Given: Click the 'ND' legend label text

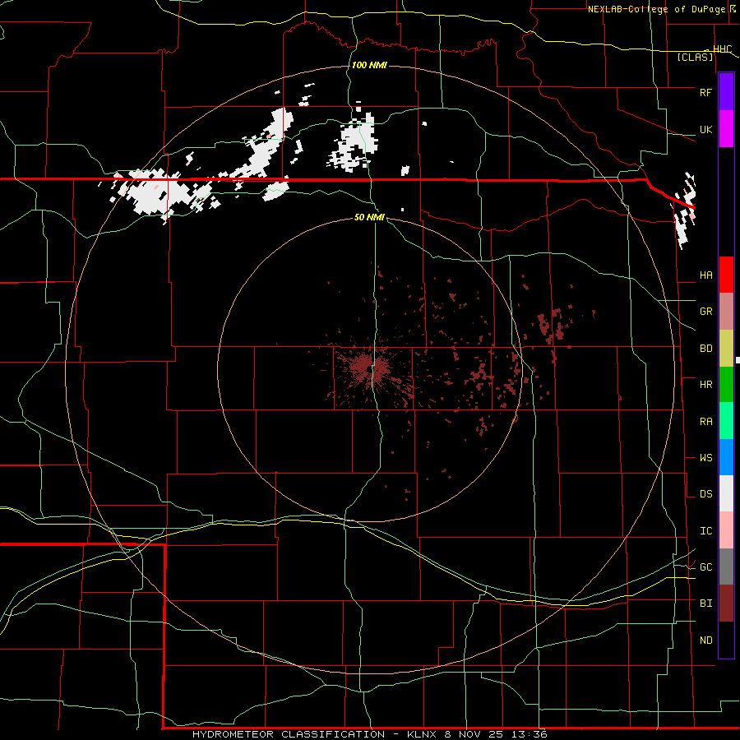Looking at the screenshot, I should pos(705,641).
